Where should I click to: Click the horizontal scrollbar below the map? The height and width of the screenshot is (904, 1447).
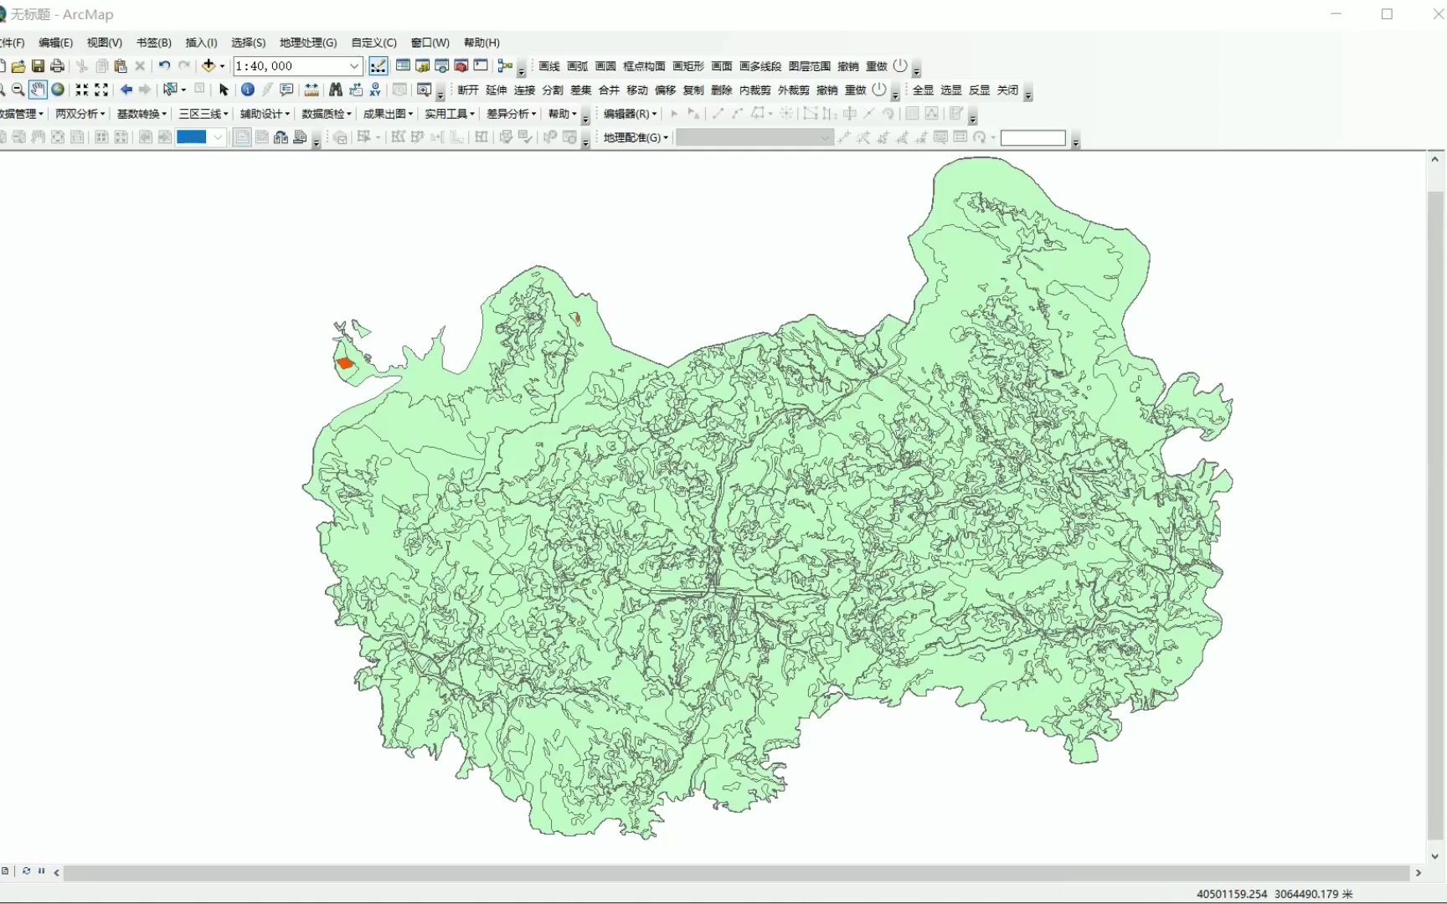click(737, 872)
